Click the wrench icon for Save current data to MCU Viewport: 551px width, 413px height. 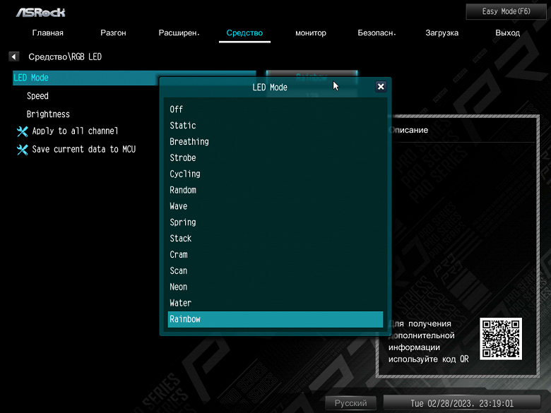pyautogui.click(x=22, y=150)
